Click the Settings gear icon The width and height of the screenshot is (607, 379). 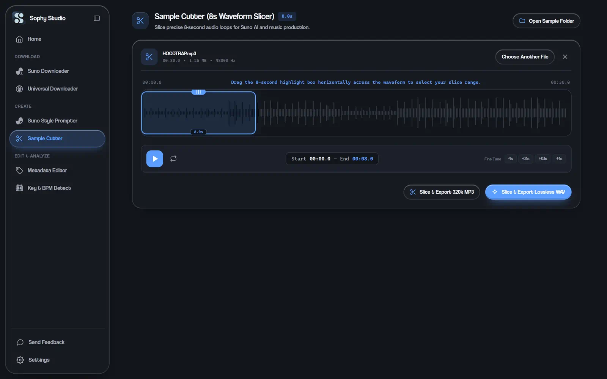tap(20, 360)
